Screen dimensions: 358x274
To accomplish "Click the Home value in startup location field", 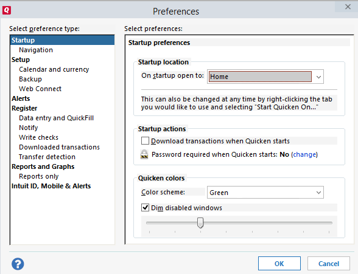I will (x=260, y=77).
